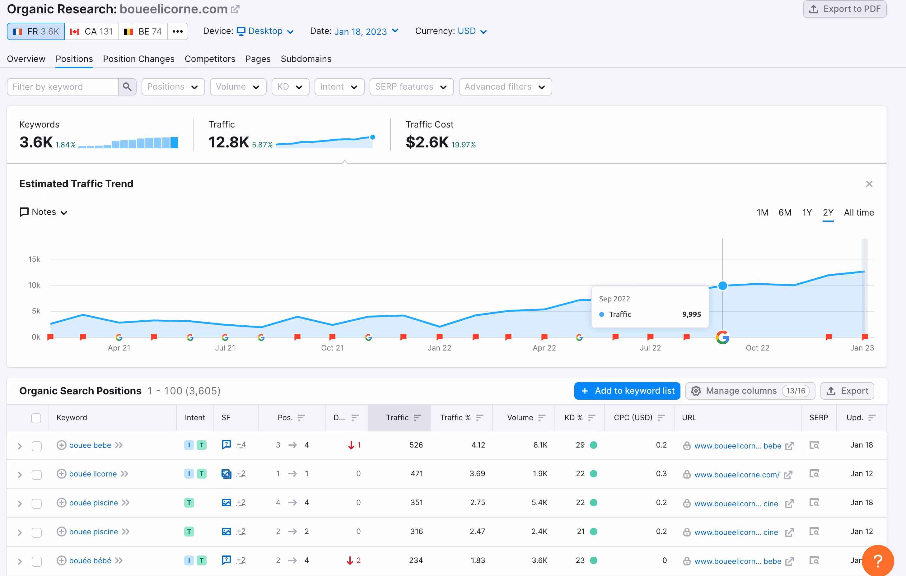Select the 1Y time range tab
The width and height of the screenshot is (906, 576).
806,212
